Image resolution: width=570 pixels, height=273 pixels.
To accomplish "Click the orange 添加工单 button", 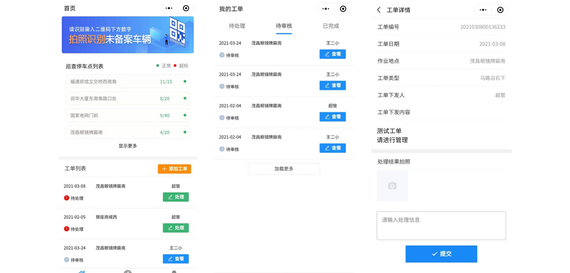I will pos(175,169).
